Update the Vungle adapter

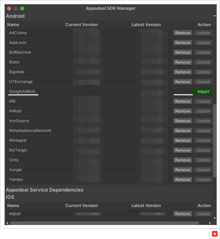(203, 170)
